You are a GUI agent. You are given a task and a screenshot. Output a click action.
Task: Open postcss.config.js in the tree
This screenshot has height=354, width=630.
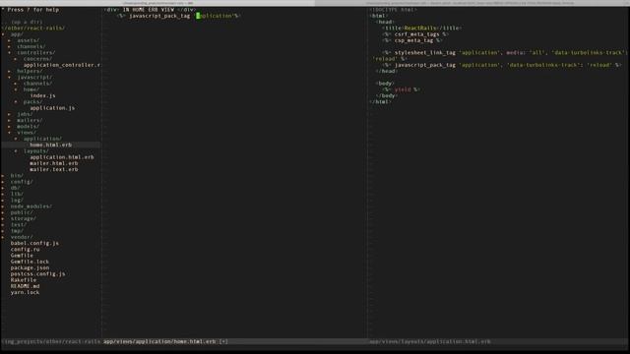(x=37, y=274)
